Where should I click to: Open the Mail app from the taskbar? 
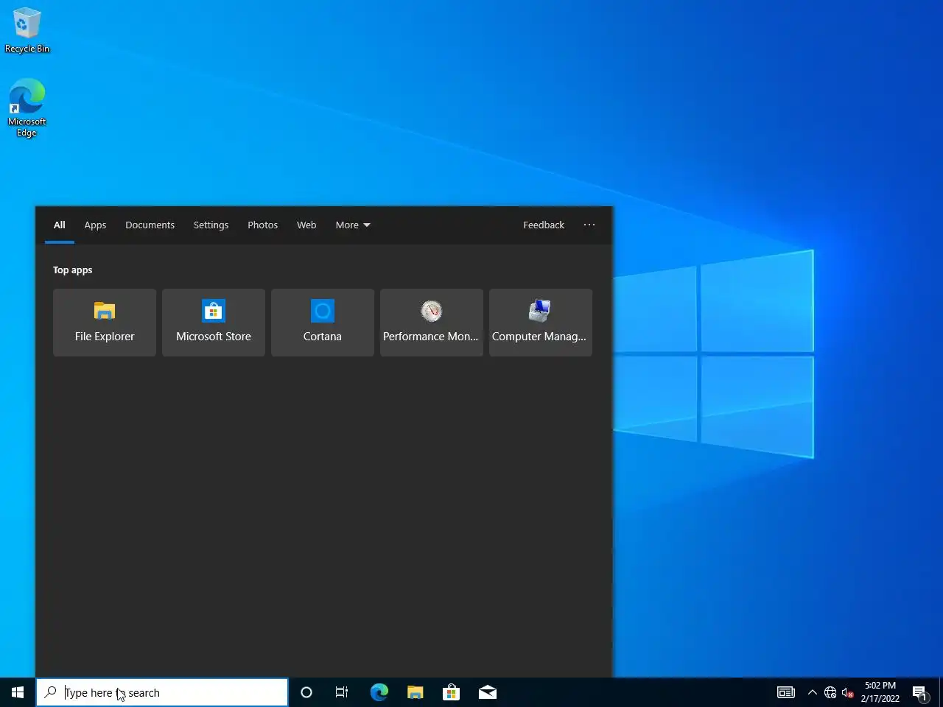[x=487, y=692]
